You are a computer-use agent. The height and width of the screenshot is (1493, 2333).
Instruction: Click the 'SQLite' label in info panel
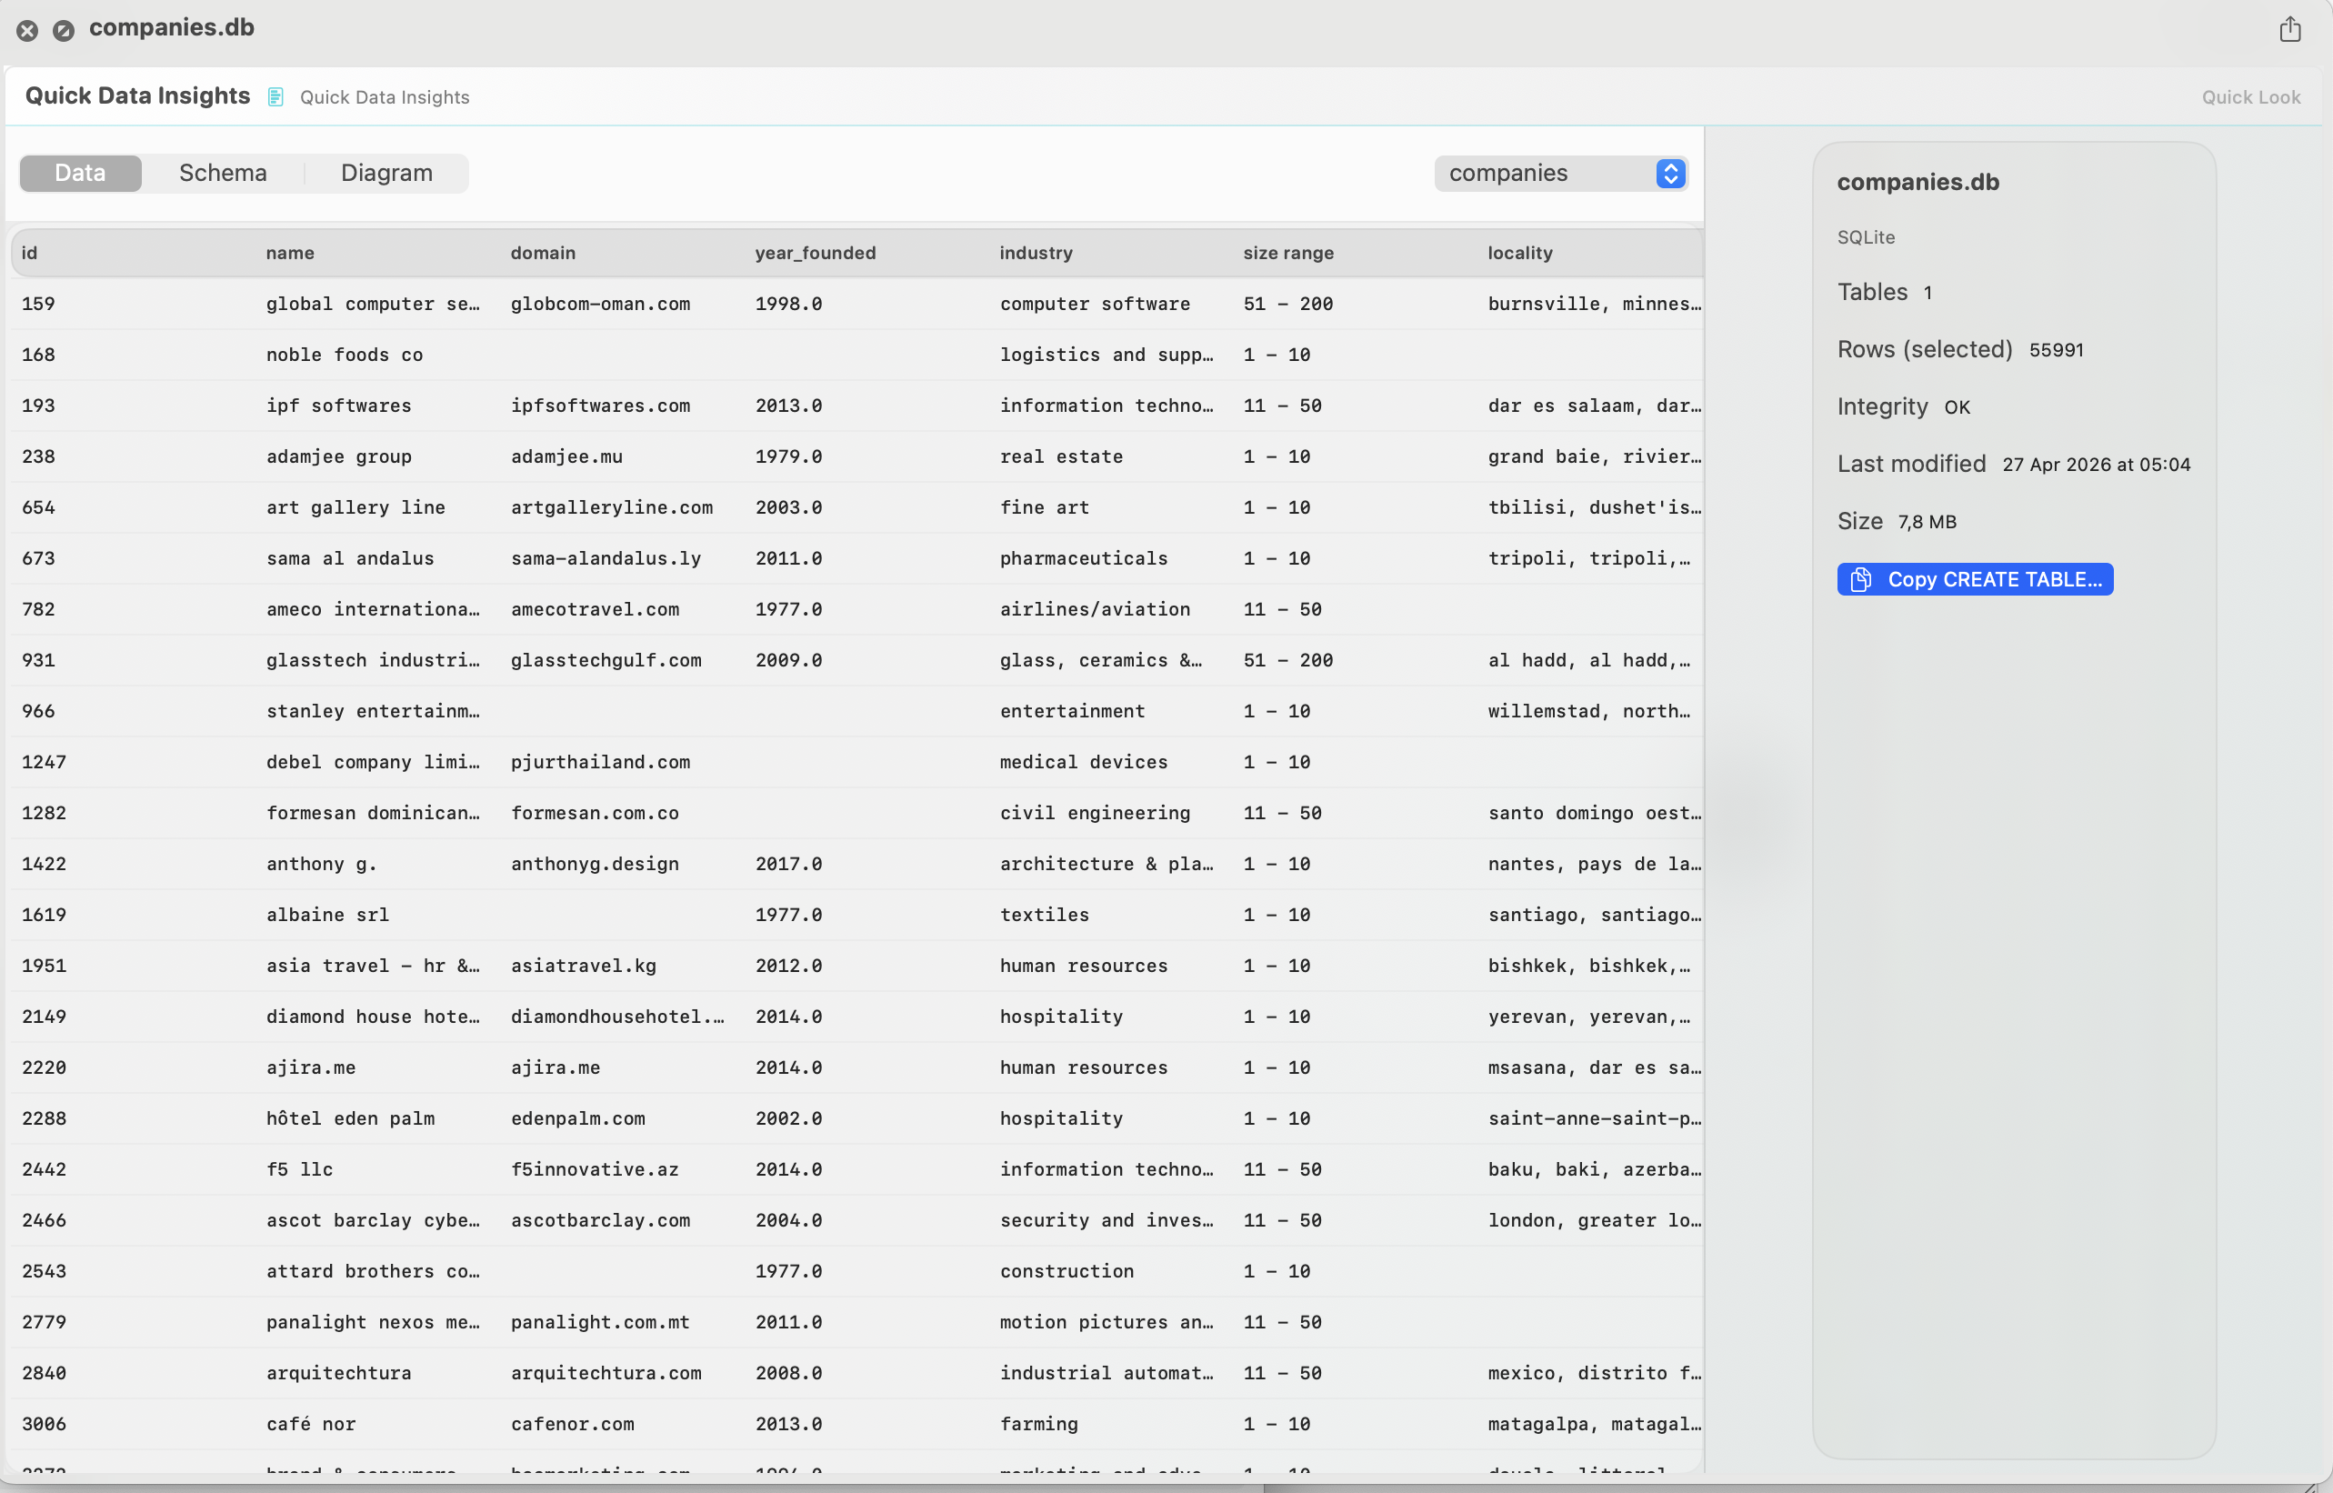(1866, 237)
